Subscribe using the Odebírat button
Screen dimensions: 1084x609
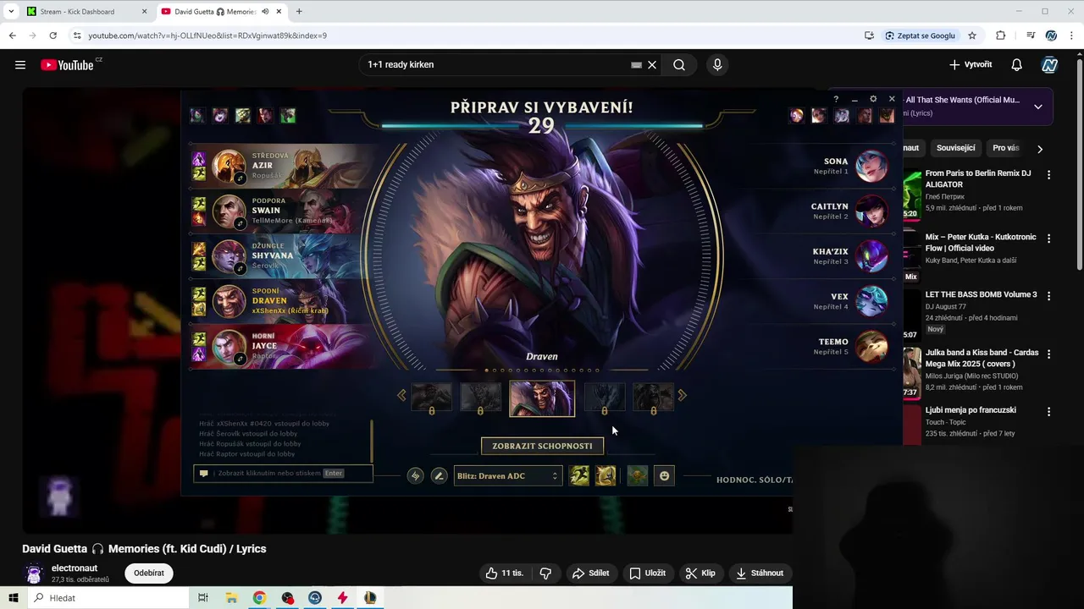[149, 573]
